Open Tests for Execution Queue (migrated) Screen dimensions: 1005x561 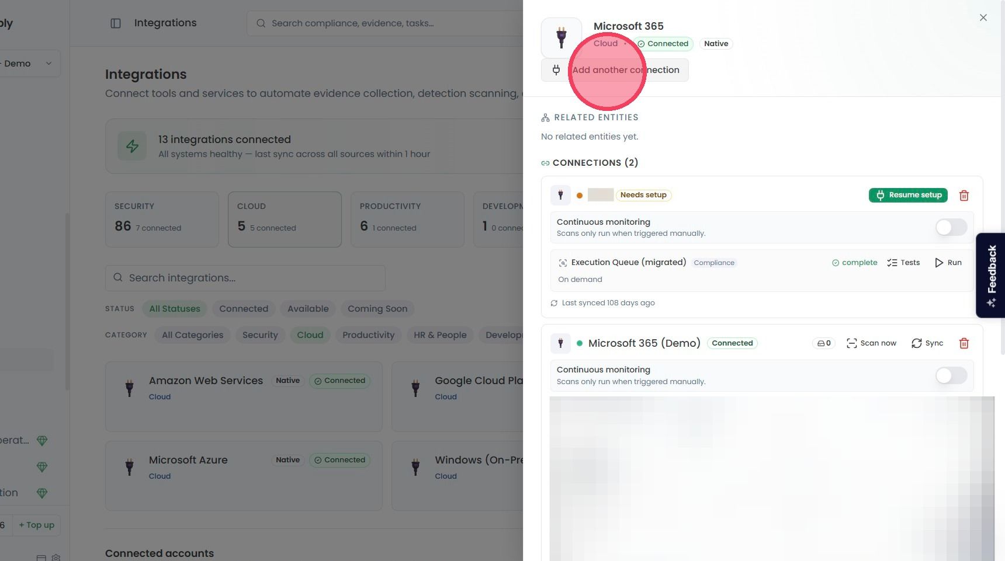[903, 263]
